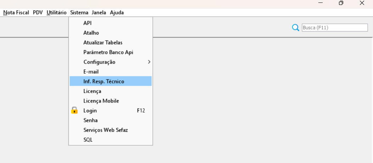Viewport: 373px width, 163px height.
Task: Launch the SQL menu option
Action: [x=88, y=140]
